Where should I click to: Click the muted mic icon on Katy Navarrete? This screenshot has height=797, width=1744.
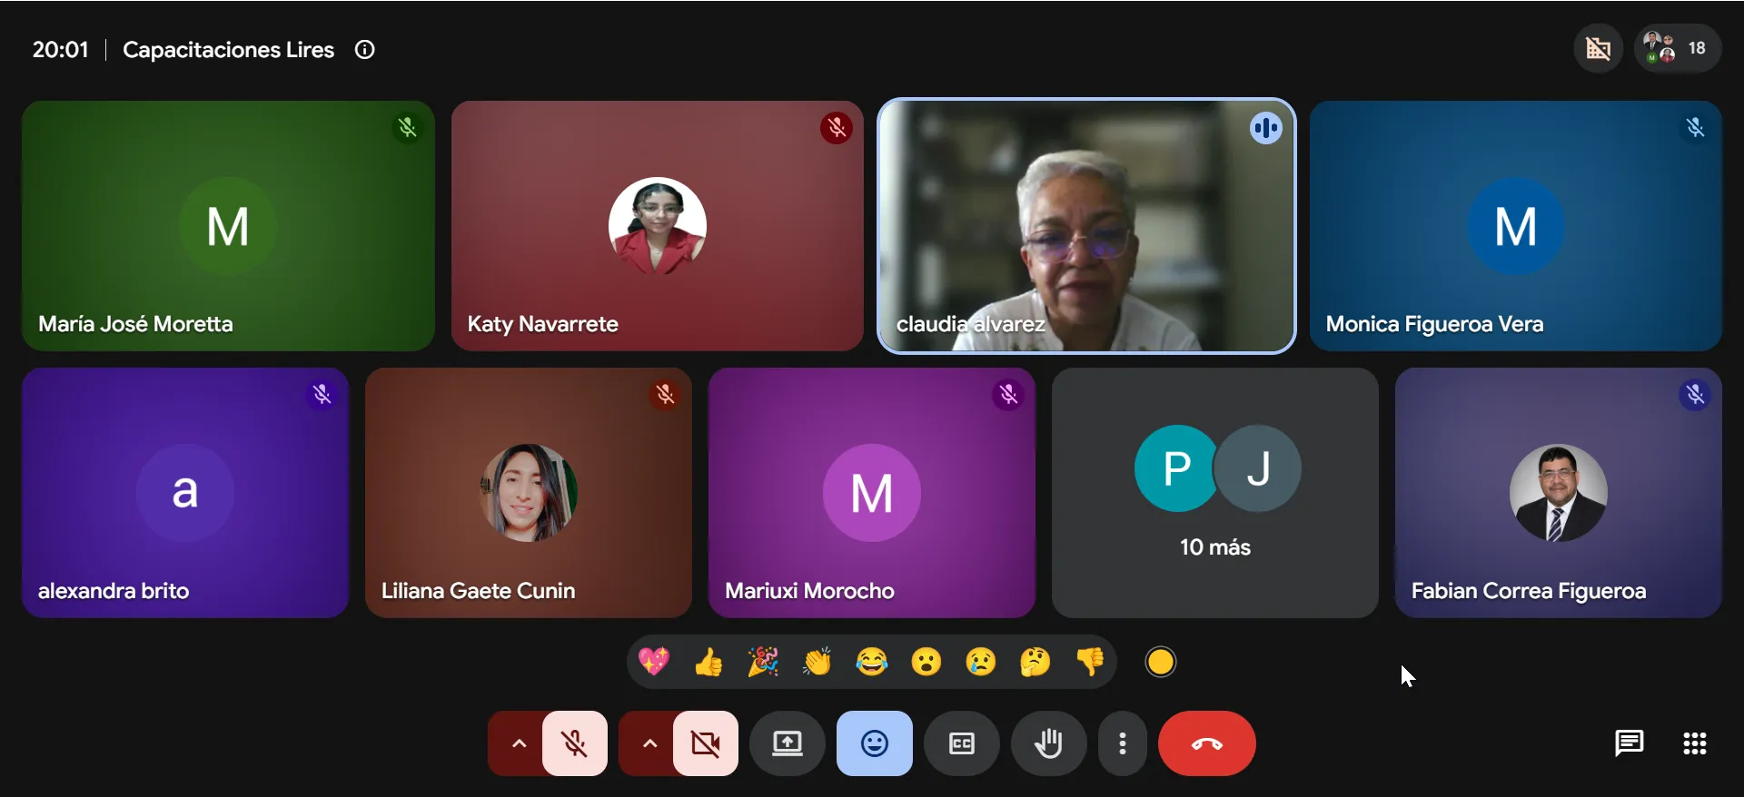pos(837,128)
